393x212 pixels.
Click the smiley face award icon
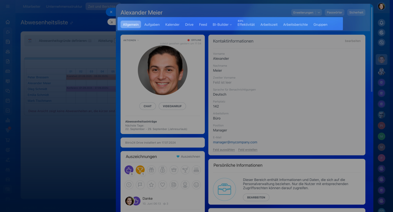pos(196,185)
